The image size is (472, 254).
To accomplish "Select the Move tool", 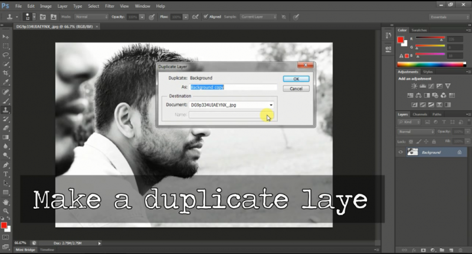I will click(x=6, y=37).
